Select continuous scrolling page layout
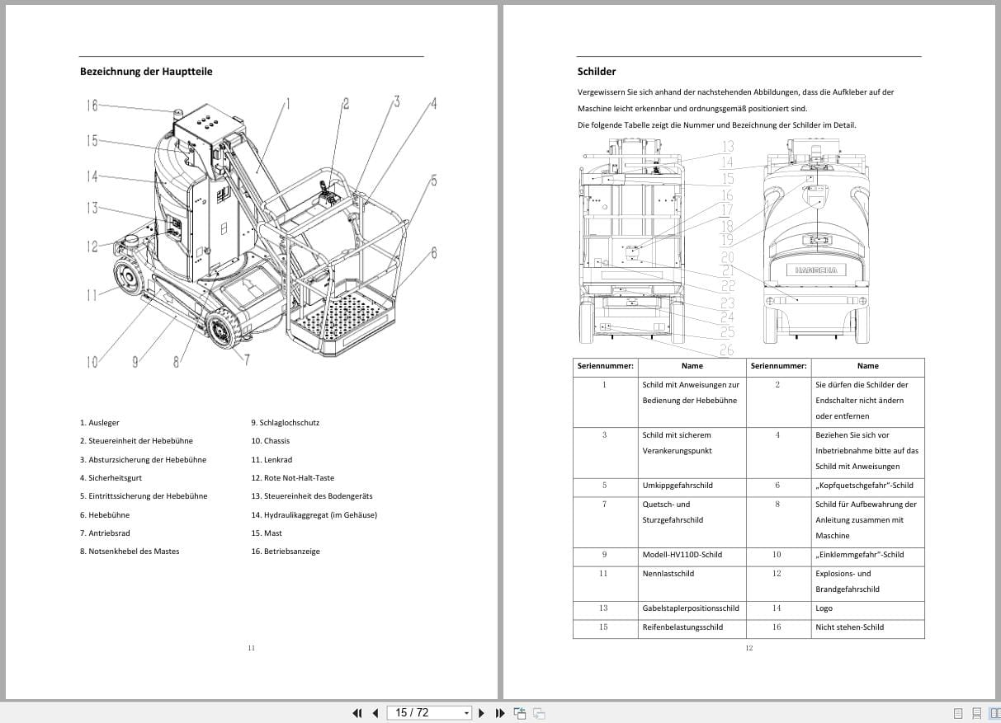 (978, 712)
